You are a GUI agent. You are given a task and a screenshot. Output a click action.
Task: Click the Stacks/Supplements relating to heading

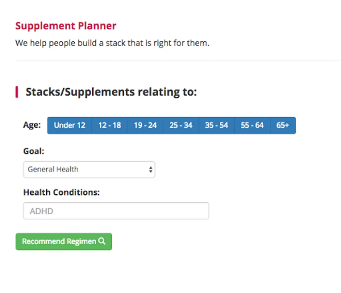tap(111, 92)
